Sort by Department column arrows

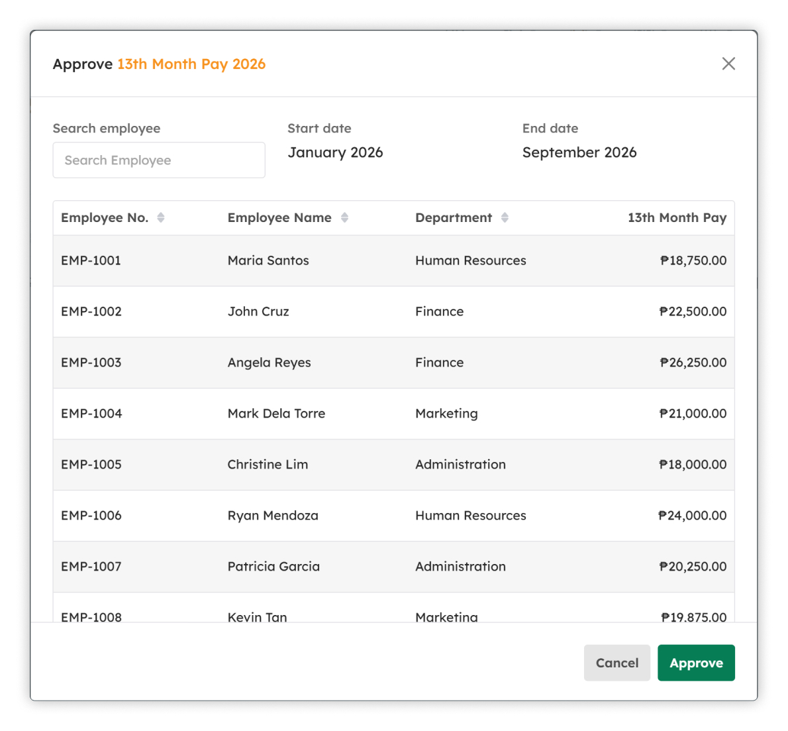click(x=505, y=217)
